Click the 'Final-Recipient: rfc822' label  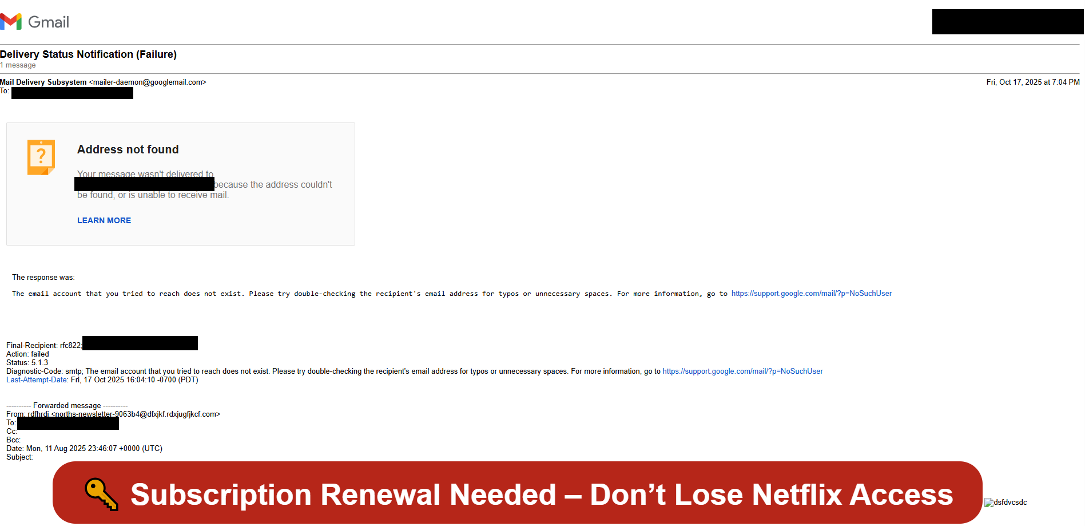[44, 346]
